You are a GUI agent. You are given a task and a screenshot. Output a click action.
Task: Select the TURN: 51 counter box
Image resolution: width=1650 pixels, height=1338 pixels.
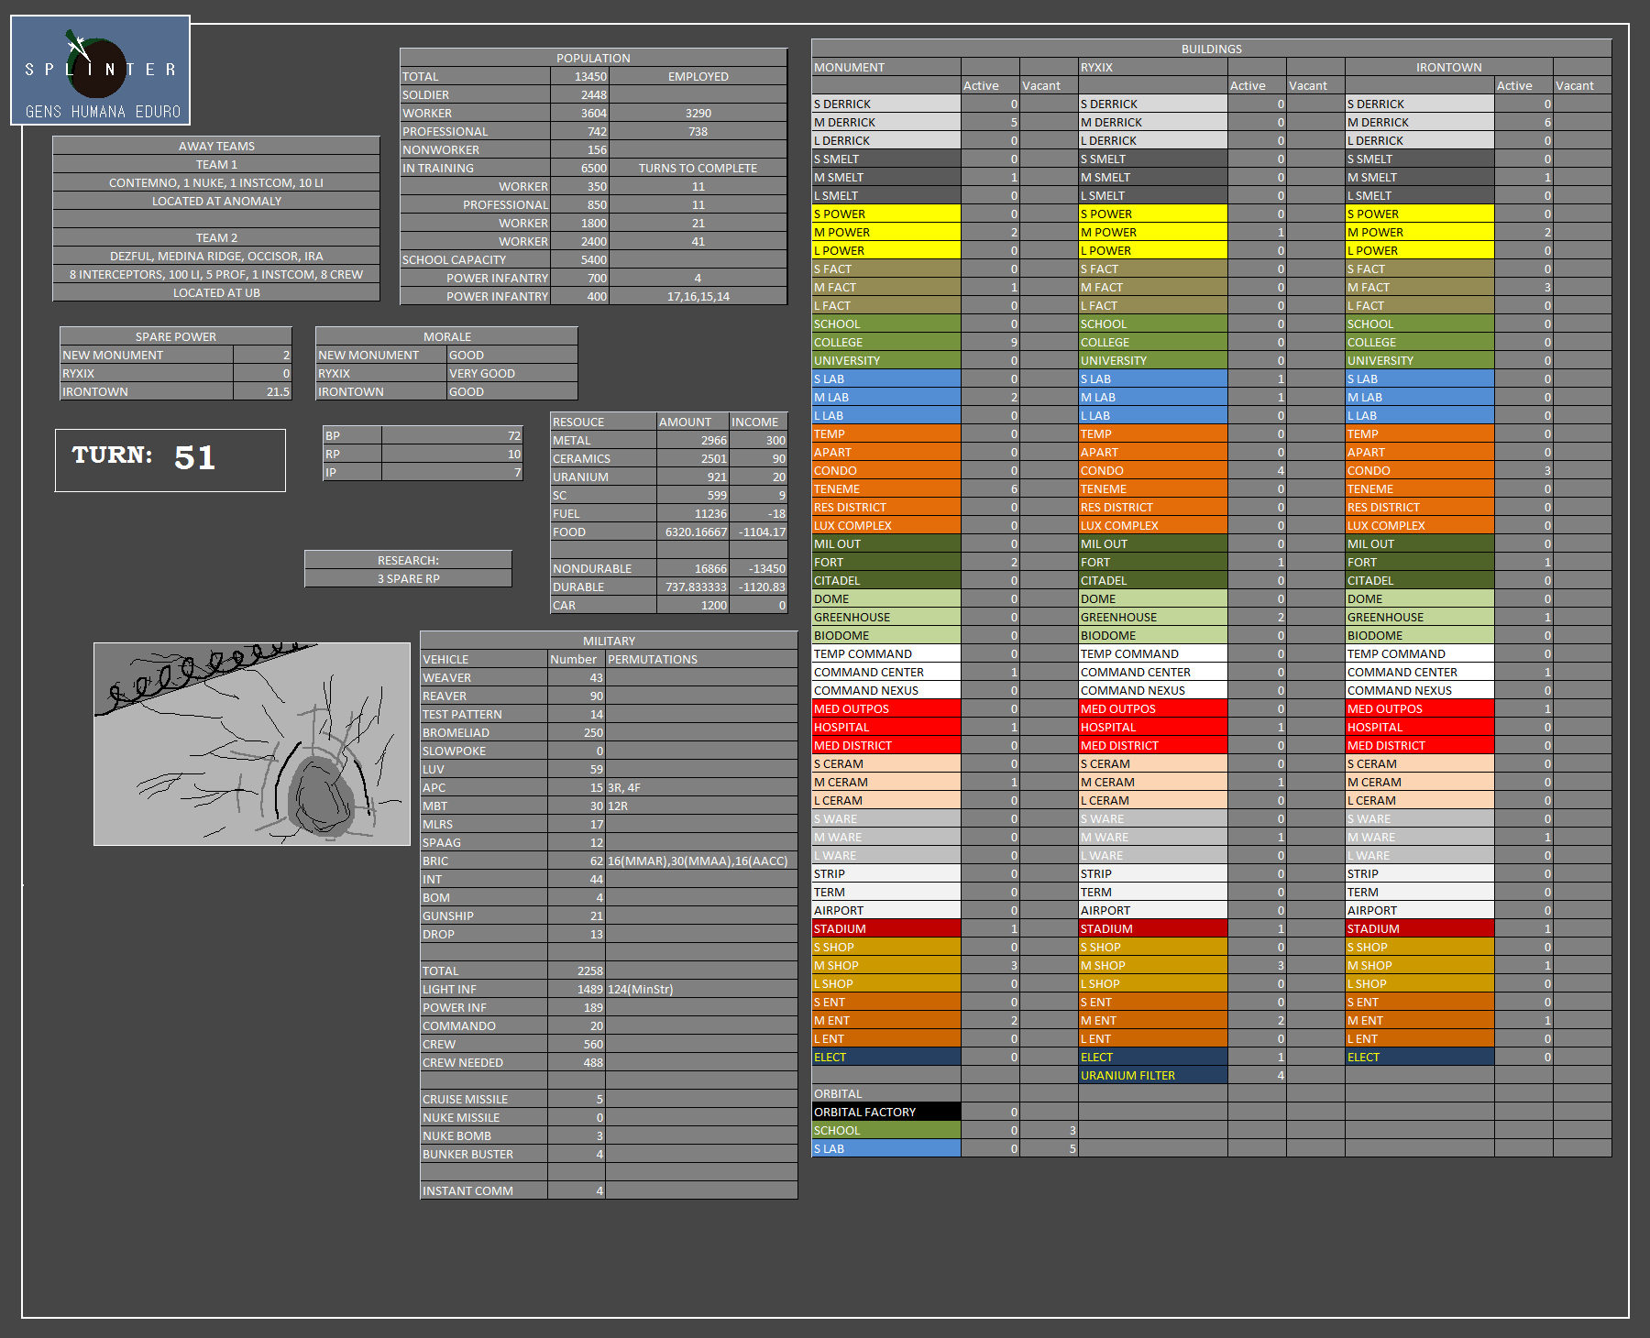point(170,460)
